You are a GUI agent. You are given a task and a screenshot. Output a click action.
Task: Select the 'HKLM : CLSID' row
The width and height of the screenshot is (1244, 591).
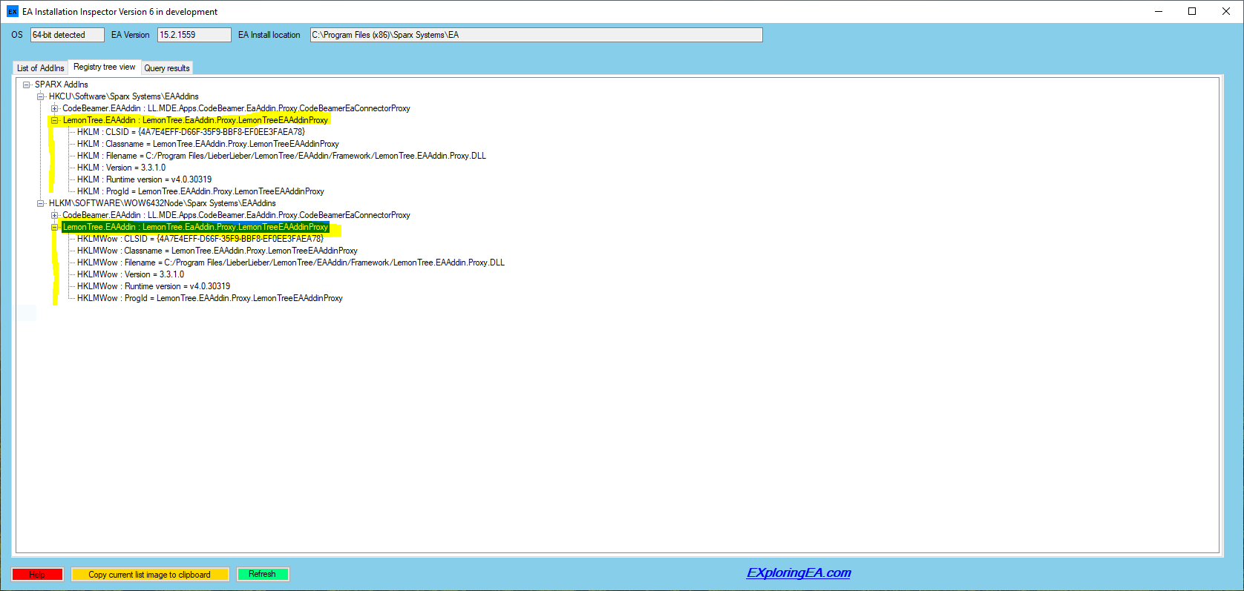tap(191, 132)
